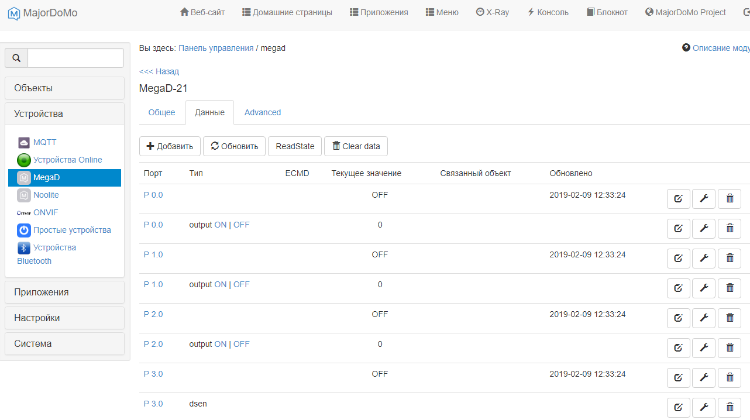Screen dimensions: 750x420
Task: Open Приложения in the top navigation bar
Action: coord(379,12)
